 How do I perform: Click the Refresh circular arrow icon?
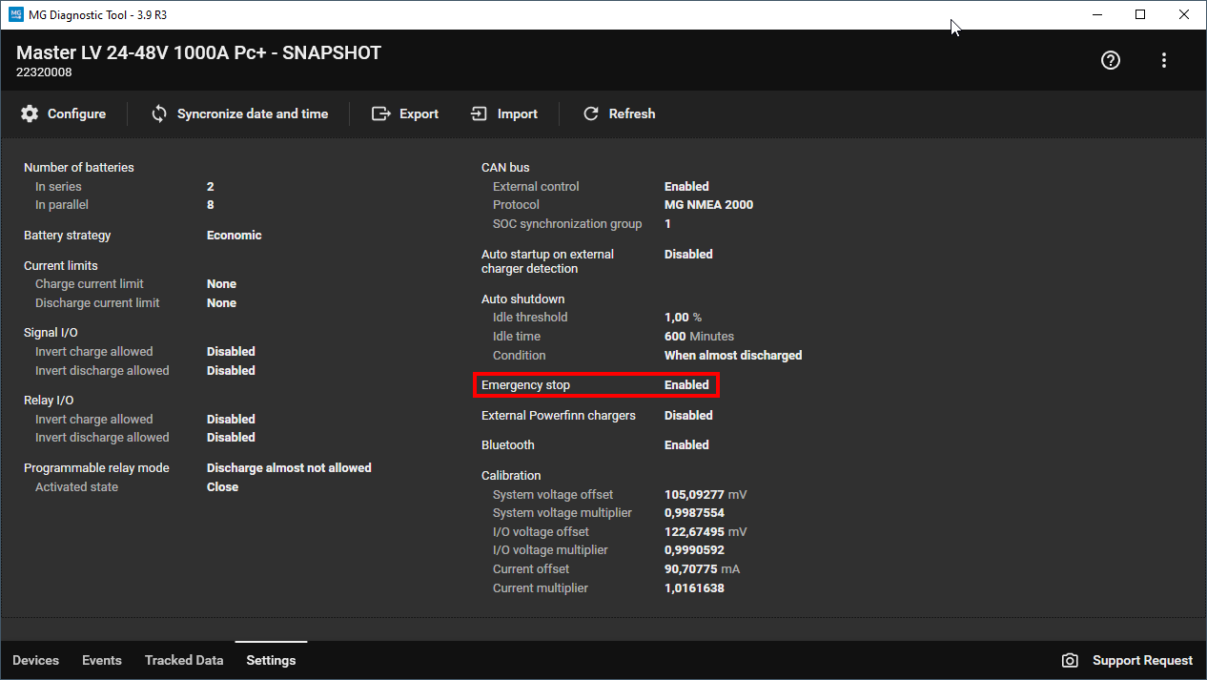coord(591,113)
